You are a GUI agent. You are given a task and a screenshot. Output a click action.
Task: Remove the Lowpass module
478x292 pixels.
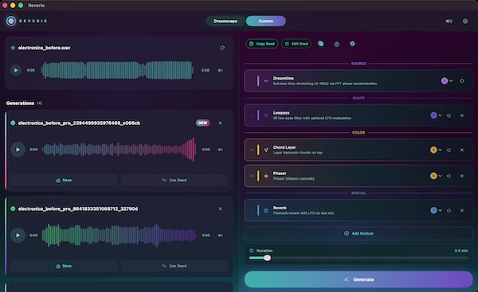462,115
